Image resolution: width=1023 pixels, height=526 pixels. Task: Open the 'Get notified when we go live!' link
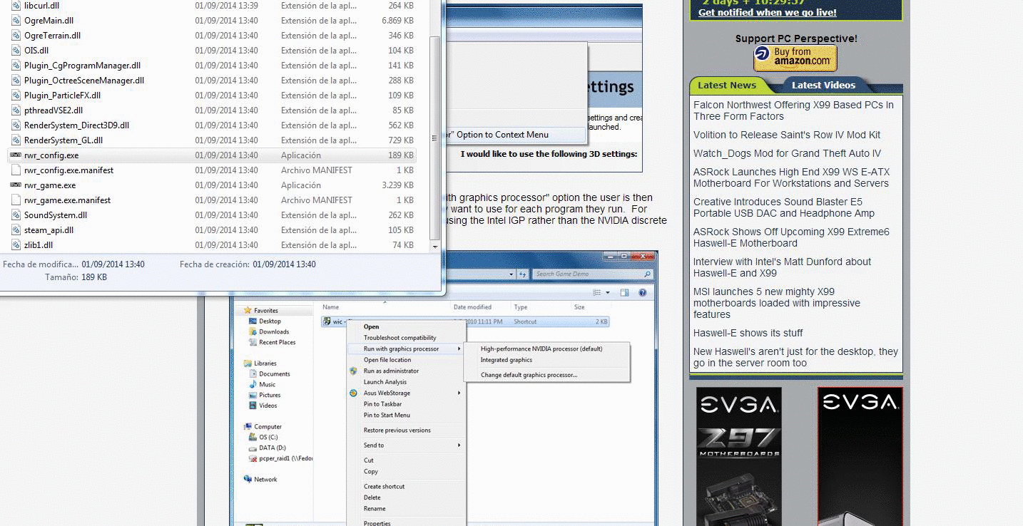(x=768, y=12)
